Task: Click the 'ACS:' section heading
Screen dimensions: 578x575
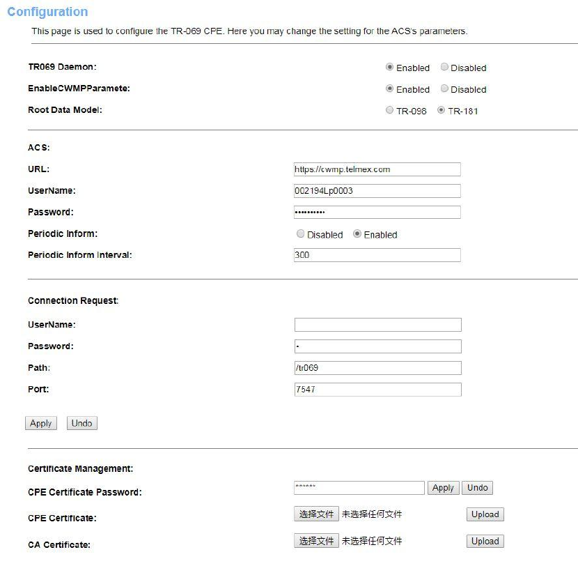Action: pos(39,148)
